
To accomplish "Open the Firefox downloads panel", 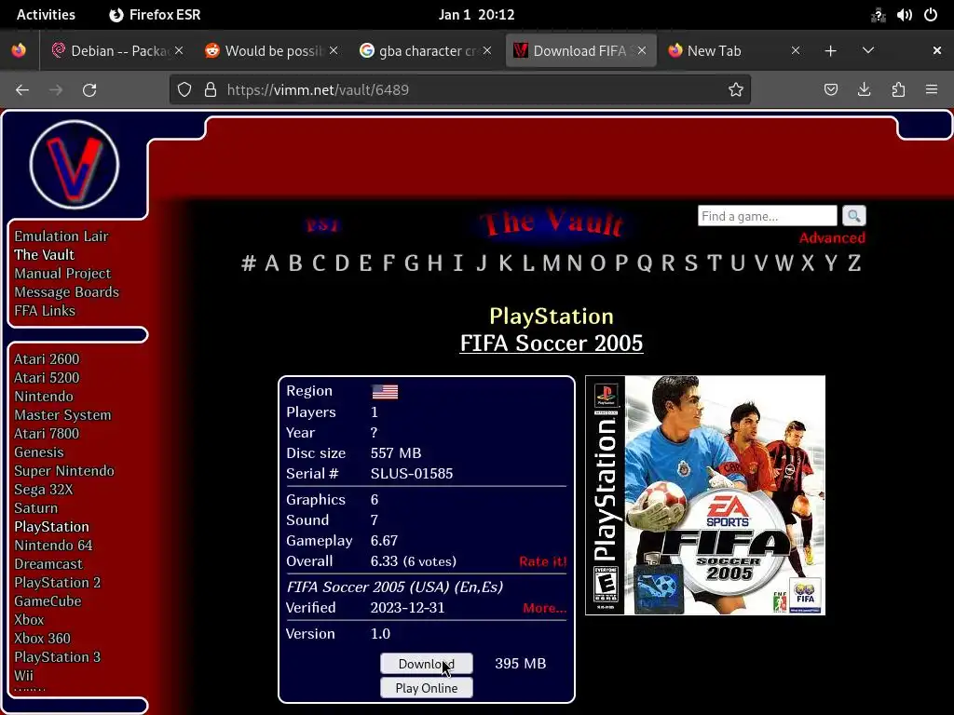I will click(864, 90).
